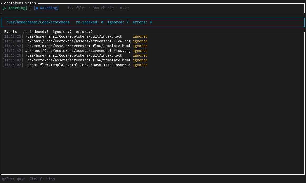Viewport: 306px width, 183px height.
Task: Select the completed Indexing stage label
Action: coord(15,8)
